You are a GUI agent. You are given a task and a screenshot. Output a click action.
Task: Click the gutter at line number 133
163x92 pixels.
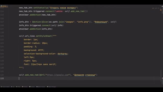coord(2,78)
